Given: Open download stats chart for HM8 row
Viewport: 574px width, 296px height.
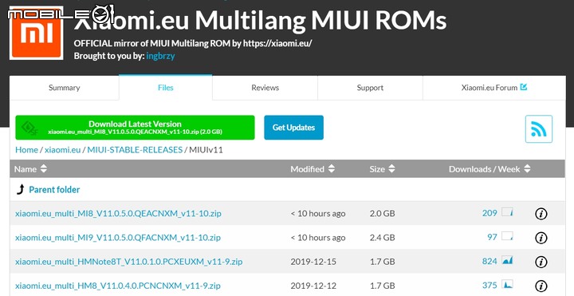Looking at the screenshot, I should tap(507, 284).
